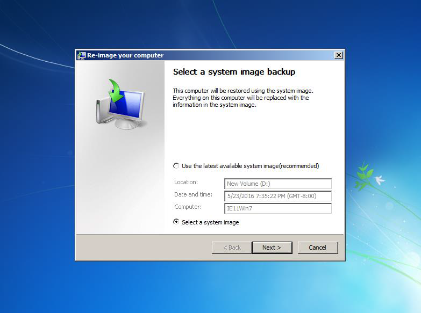Select Use the latest available system image
This screenshot has height=313, width=421.
[176, 166]
